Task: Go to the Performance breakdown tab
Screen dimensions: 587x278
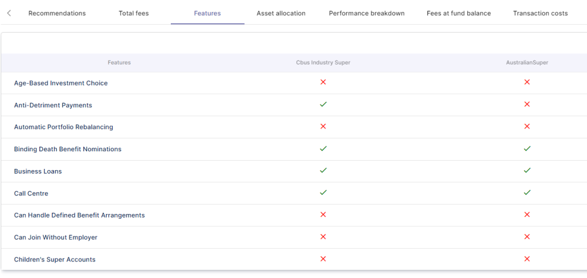Action: tap(366, 13)
